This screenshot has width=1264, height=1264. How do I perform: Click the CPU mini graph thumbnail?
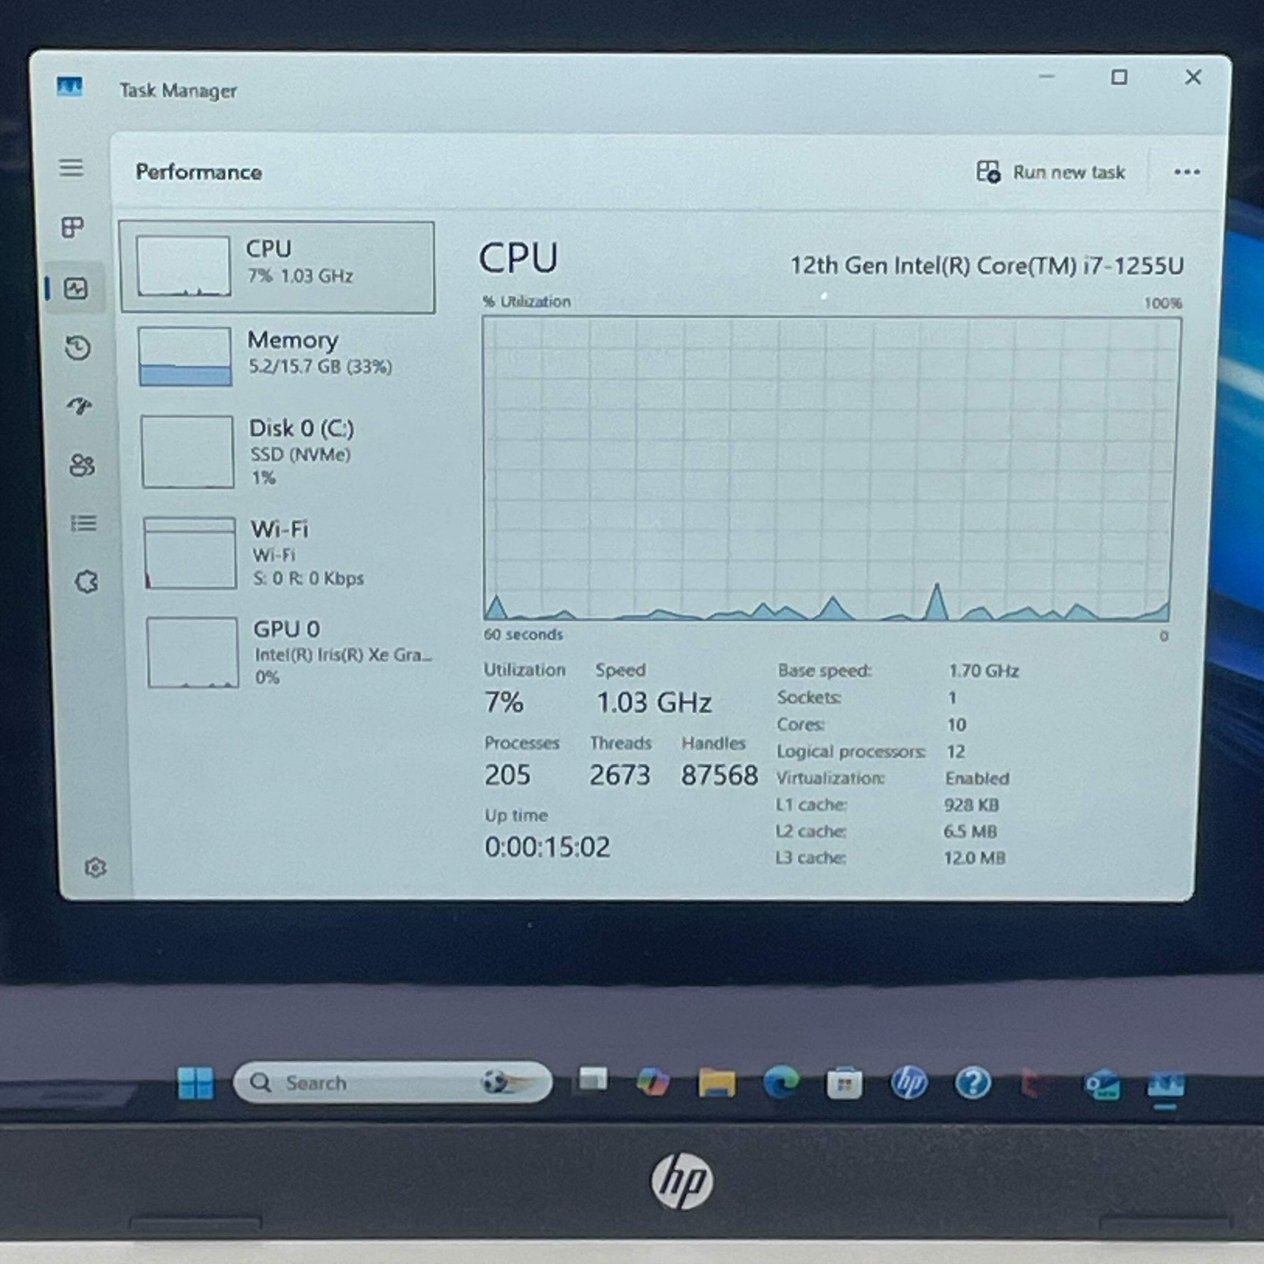pyautogui.click(x=183, y=266)
